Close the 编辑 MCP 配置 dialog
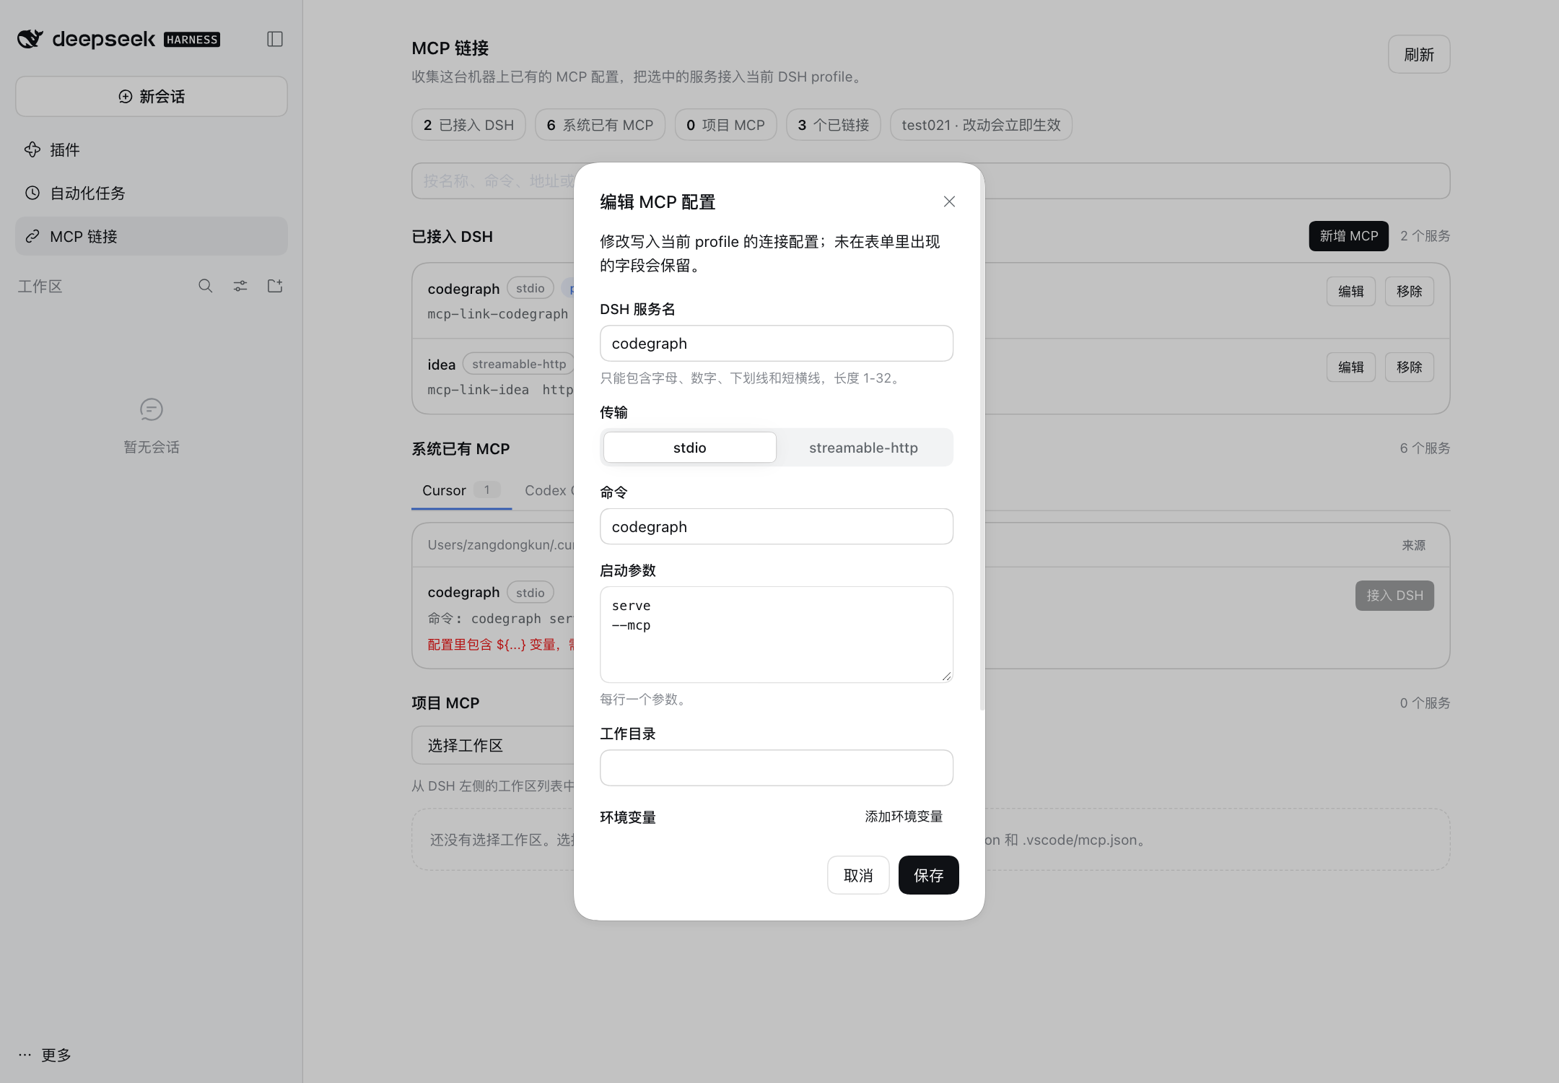 tap(949, 201)
